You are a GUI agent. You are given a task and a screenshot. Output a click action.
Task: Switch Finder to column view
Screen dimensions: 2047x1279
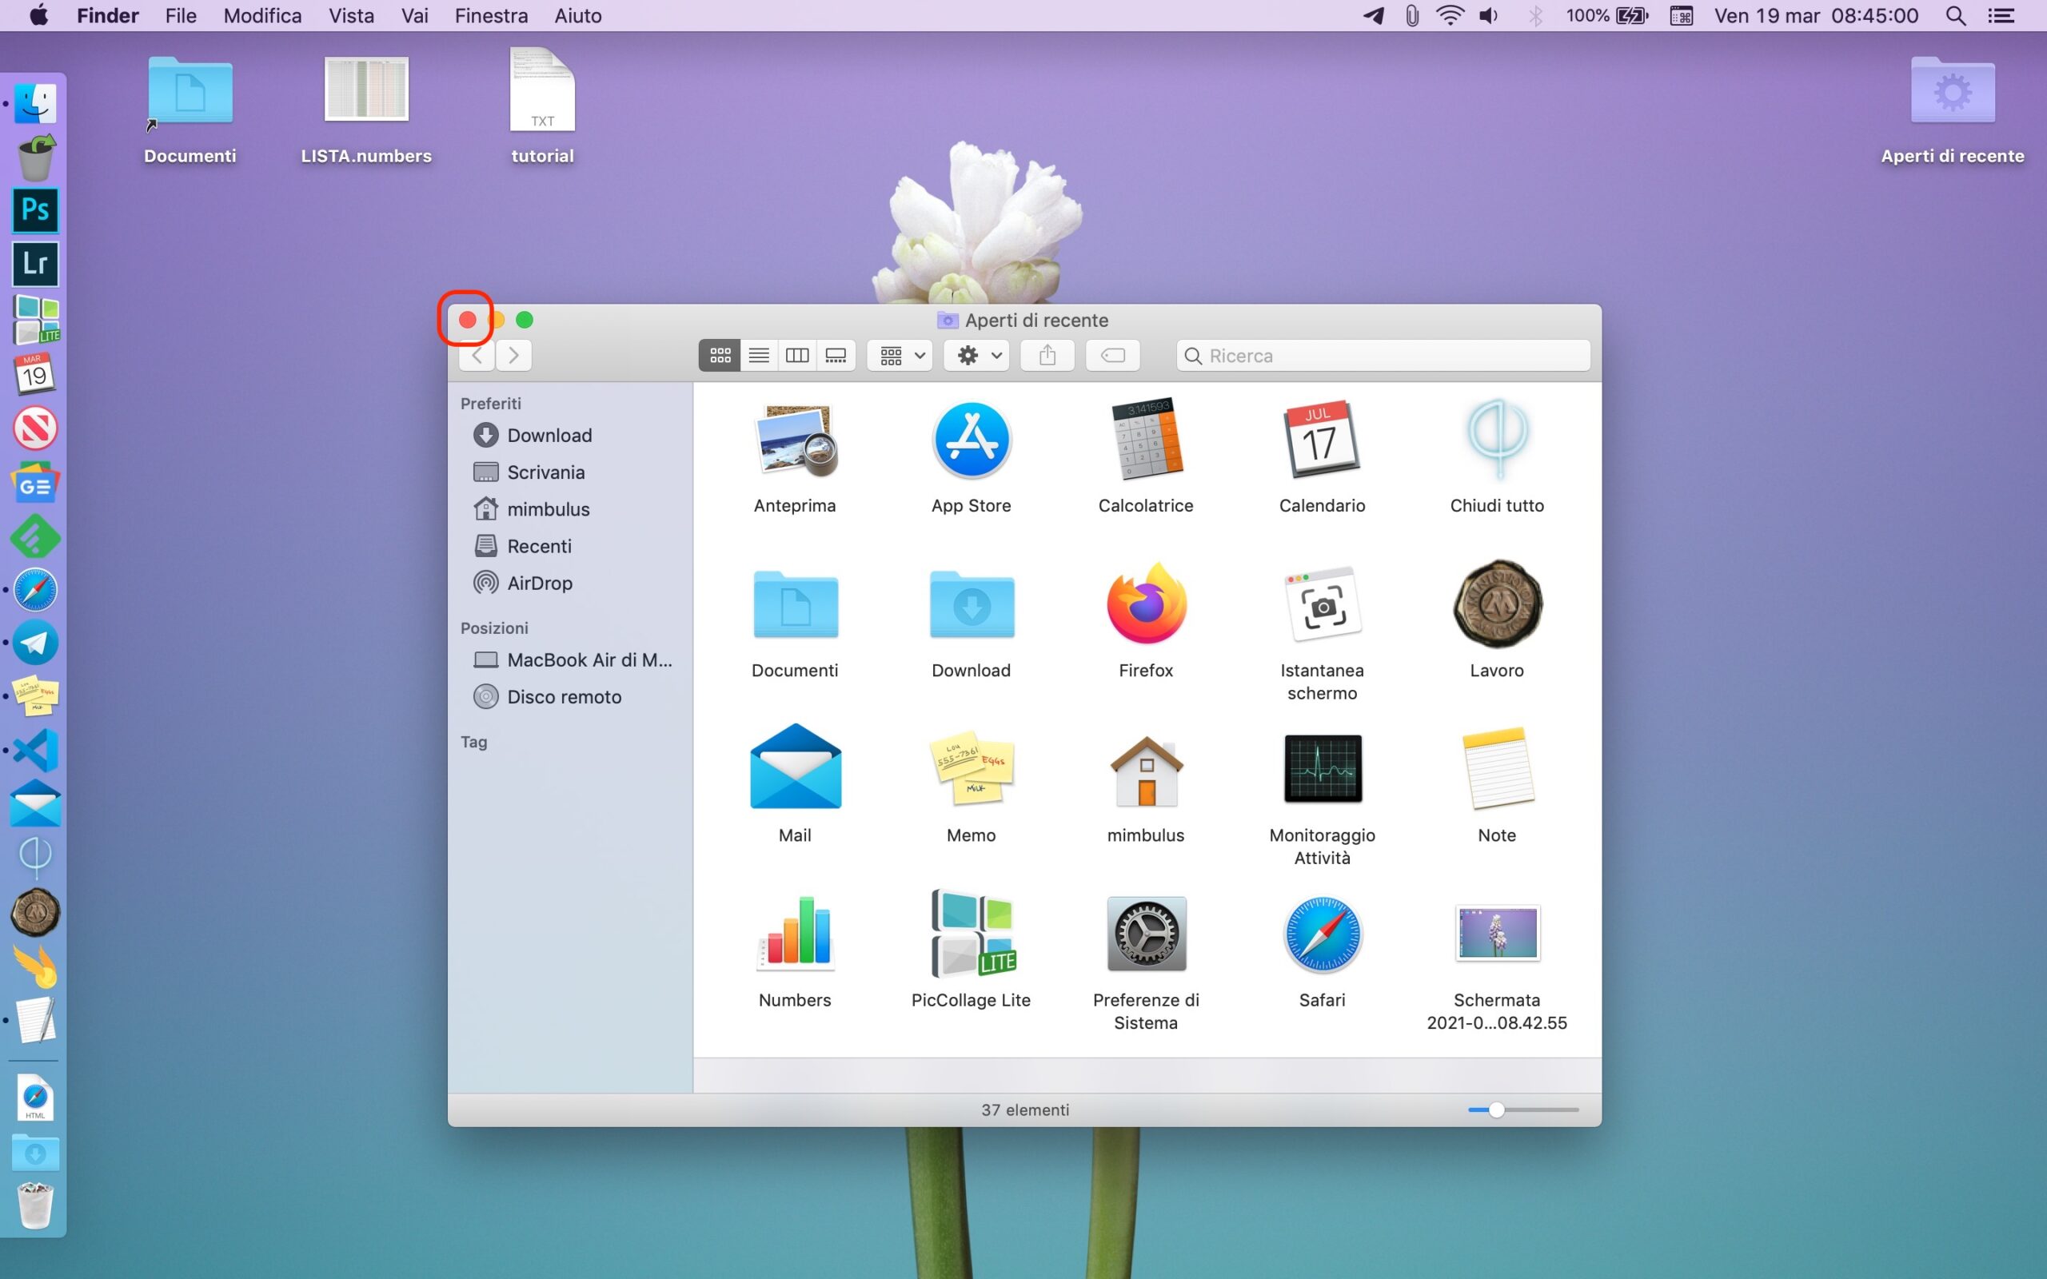coord(796,355)
